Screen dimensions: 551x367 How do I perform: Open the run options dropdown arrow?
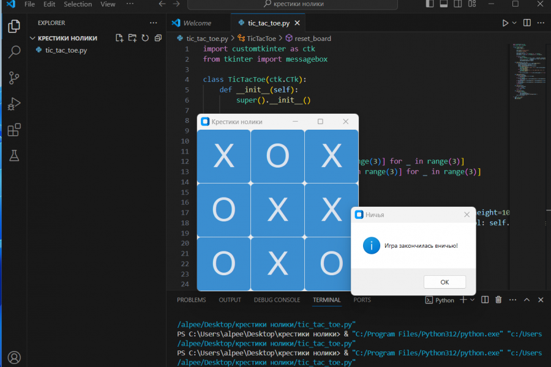(x=514, y=23)
